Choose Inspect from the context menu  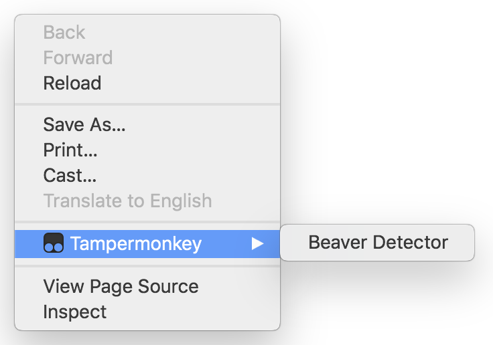[75, 312]
